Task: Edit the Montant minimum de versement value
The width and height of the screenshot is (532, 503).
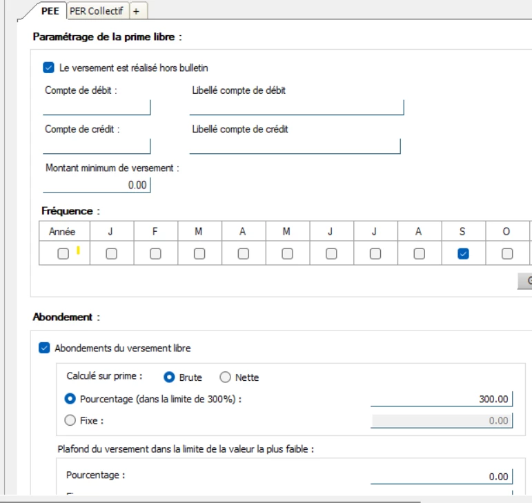Action: [97, 185]
